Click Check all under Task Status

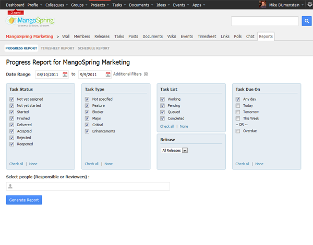tap(16, 164)
